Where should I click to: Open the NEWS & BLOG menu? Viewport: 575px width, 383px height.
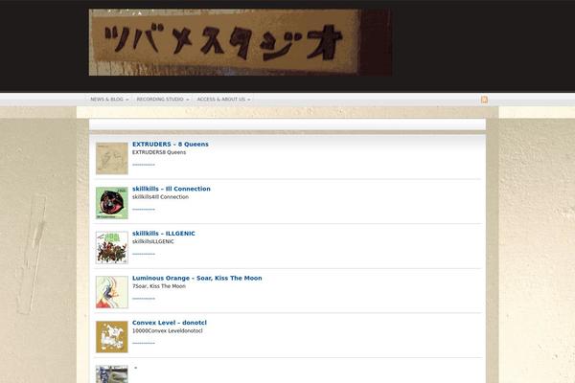(109, 100)
